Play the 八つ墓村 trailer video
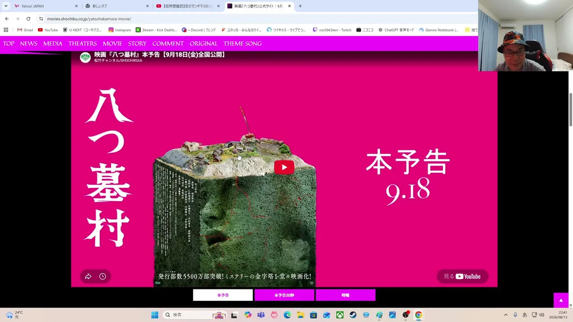This screenshot has height=322, width=573. 284,167
